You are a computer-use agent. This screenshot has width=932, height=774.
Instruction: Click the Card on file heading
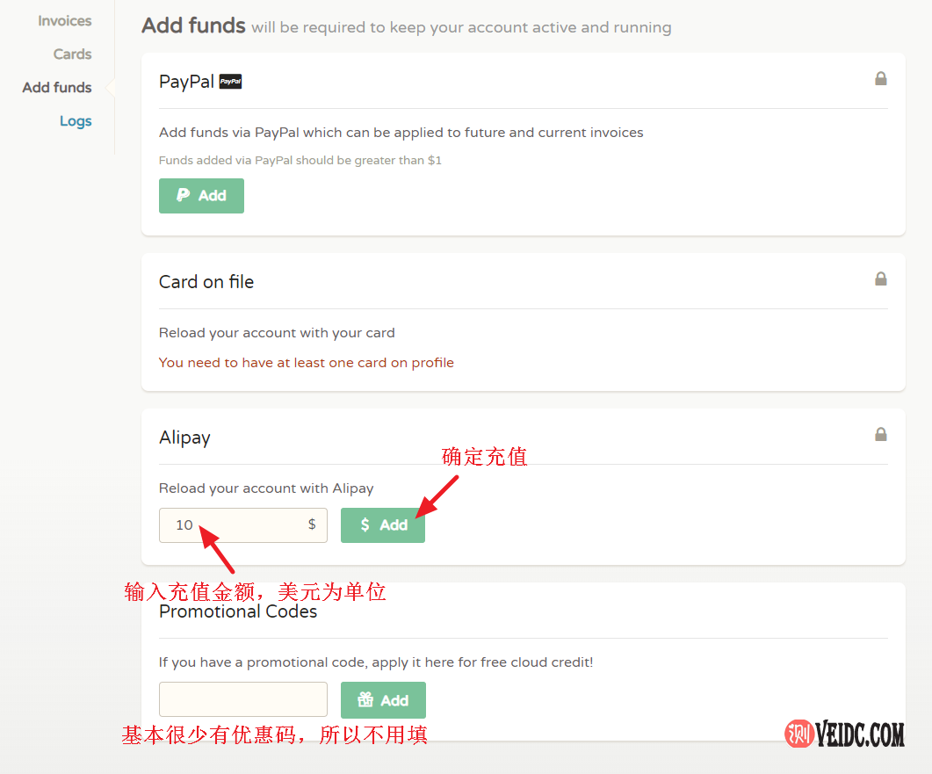[x=206, y=282]
